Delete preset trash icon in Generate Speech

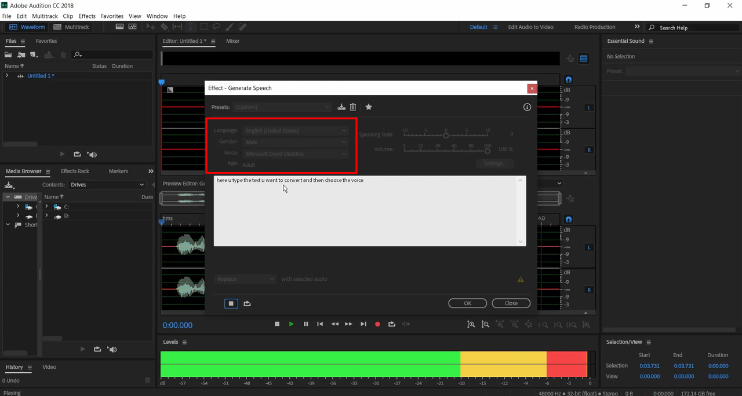[353, 107]
